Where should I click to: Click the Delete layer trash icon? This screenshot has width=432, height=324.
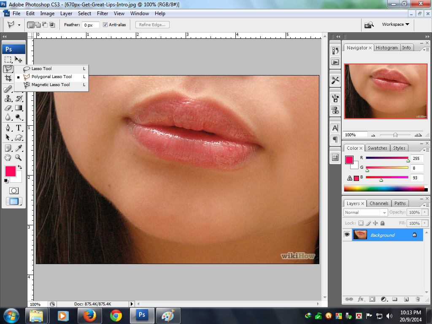click(417, 299)
